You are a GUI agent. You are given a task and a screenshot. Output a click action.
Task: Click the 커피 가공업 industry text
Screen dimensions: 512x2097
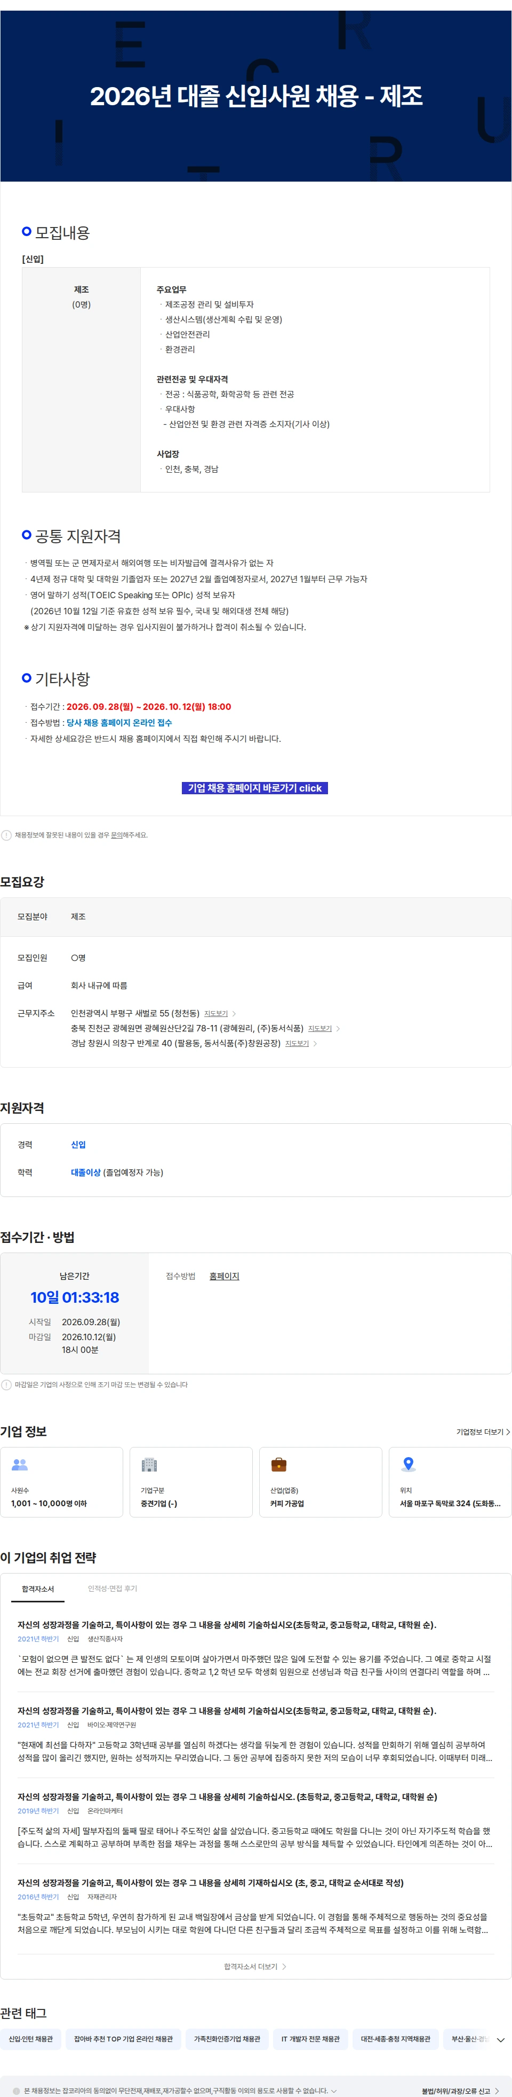pyautogui.click(x=287, y=1504)
